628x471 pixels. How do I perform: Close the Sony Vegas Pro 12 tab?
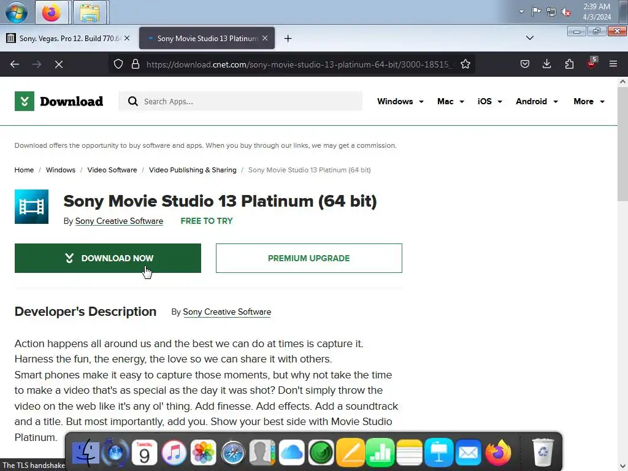pos(127,38)
